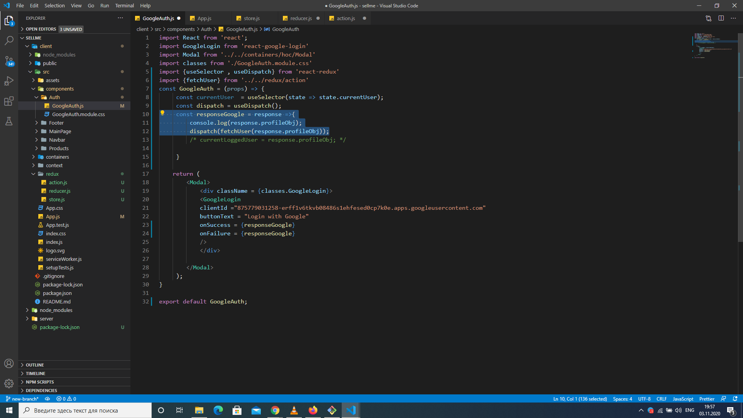Open the Run and Debug view

9,81
